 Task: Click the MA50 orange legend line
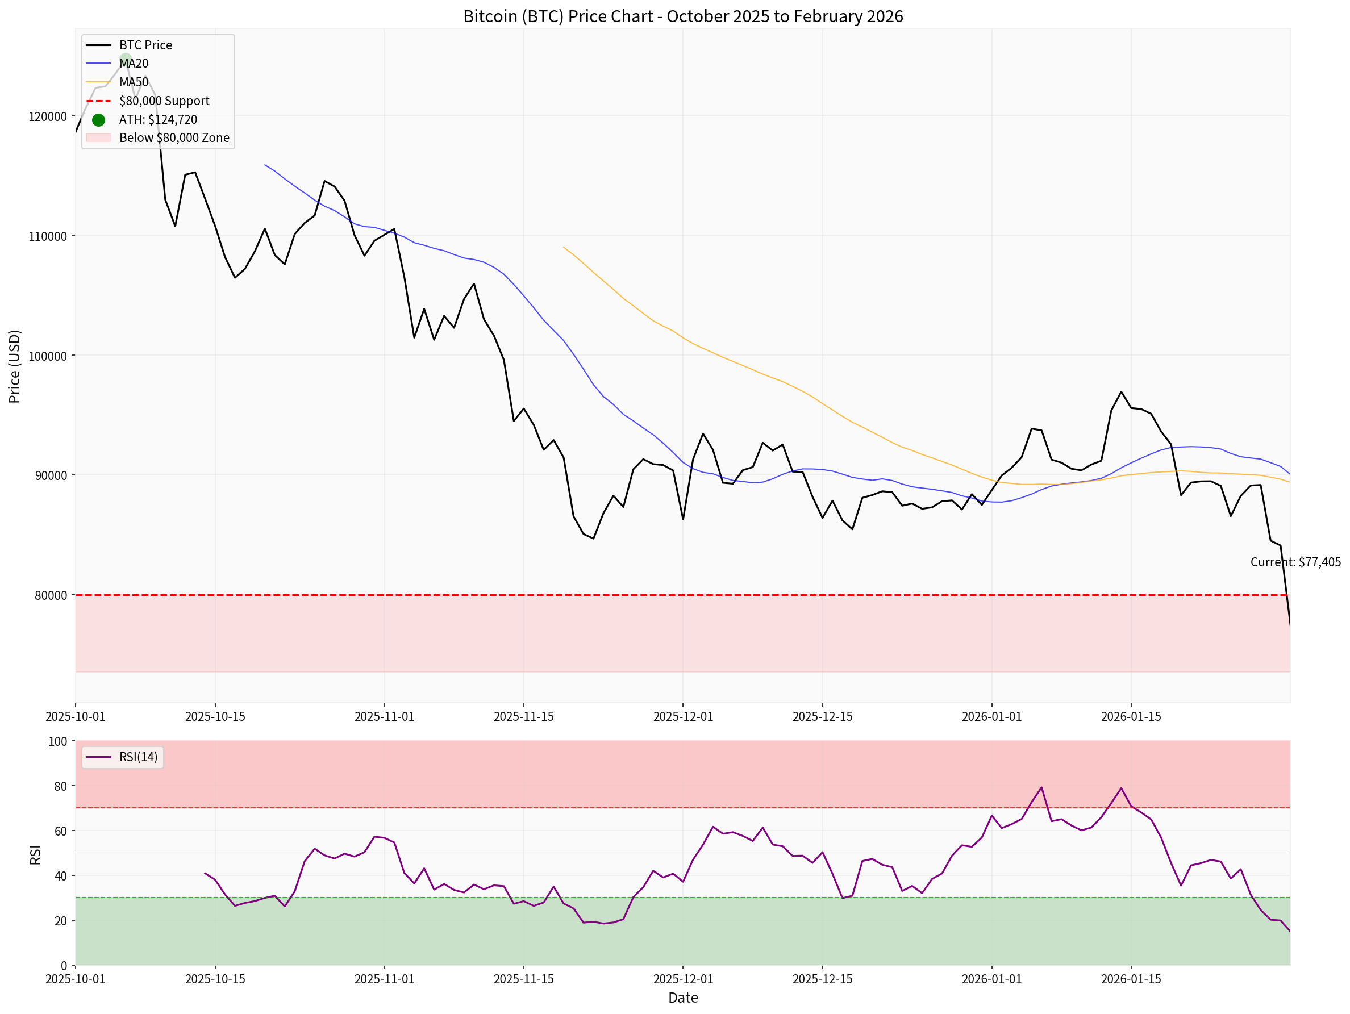98,82
